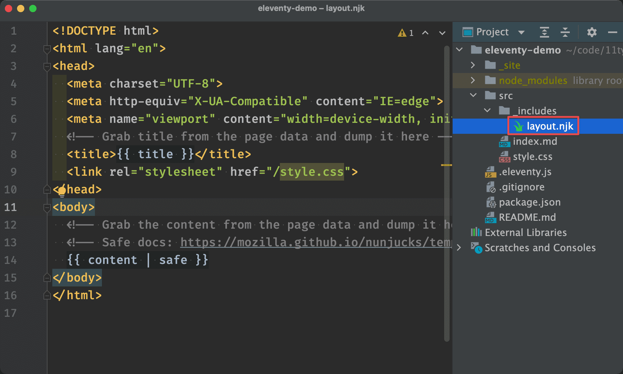The height and width of the screenshot is (374, 623).
Task: Select .eleventy.js file in tree
Action: [x=525, y=172]
